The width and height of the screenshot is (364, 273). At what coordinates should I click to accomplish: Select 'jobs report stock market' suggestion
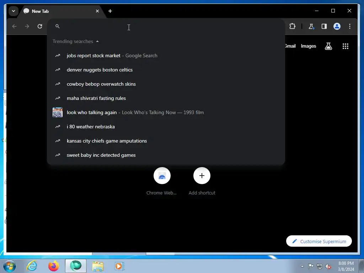tap(166, 56)
